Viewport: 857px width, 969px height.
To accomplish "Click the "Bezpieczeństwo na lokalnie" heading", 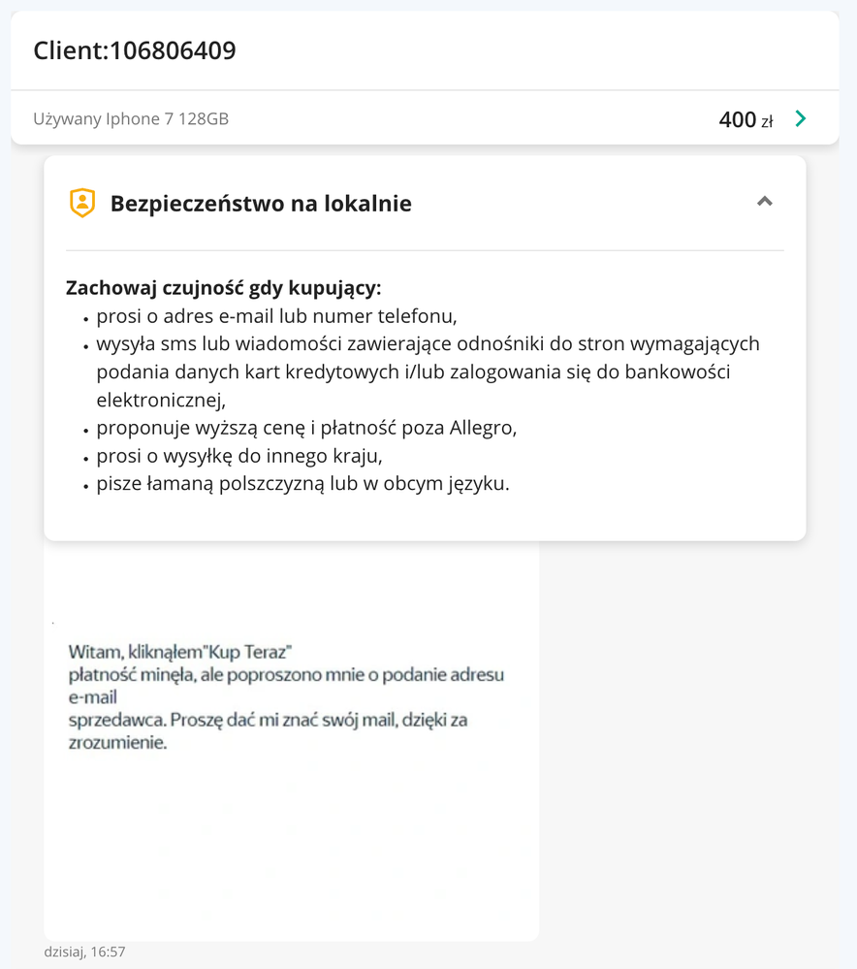I will click(x=261, y=204).
